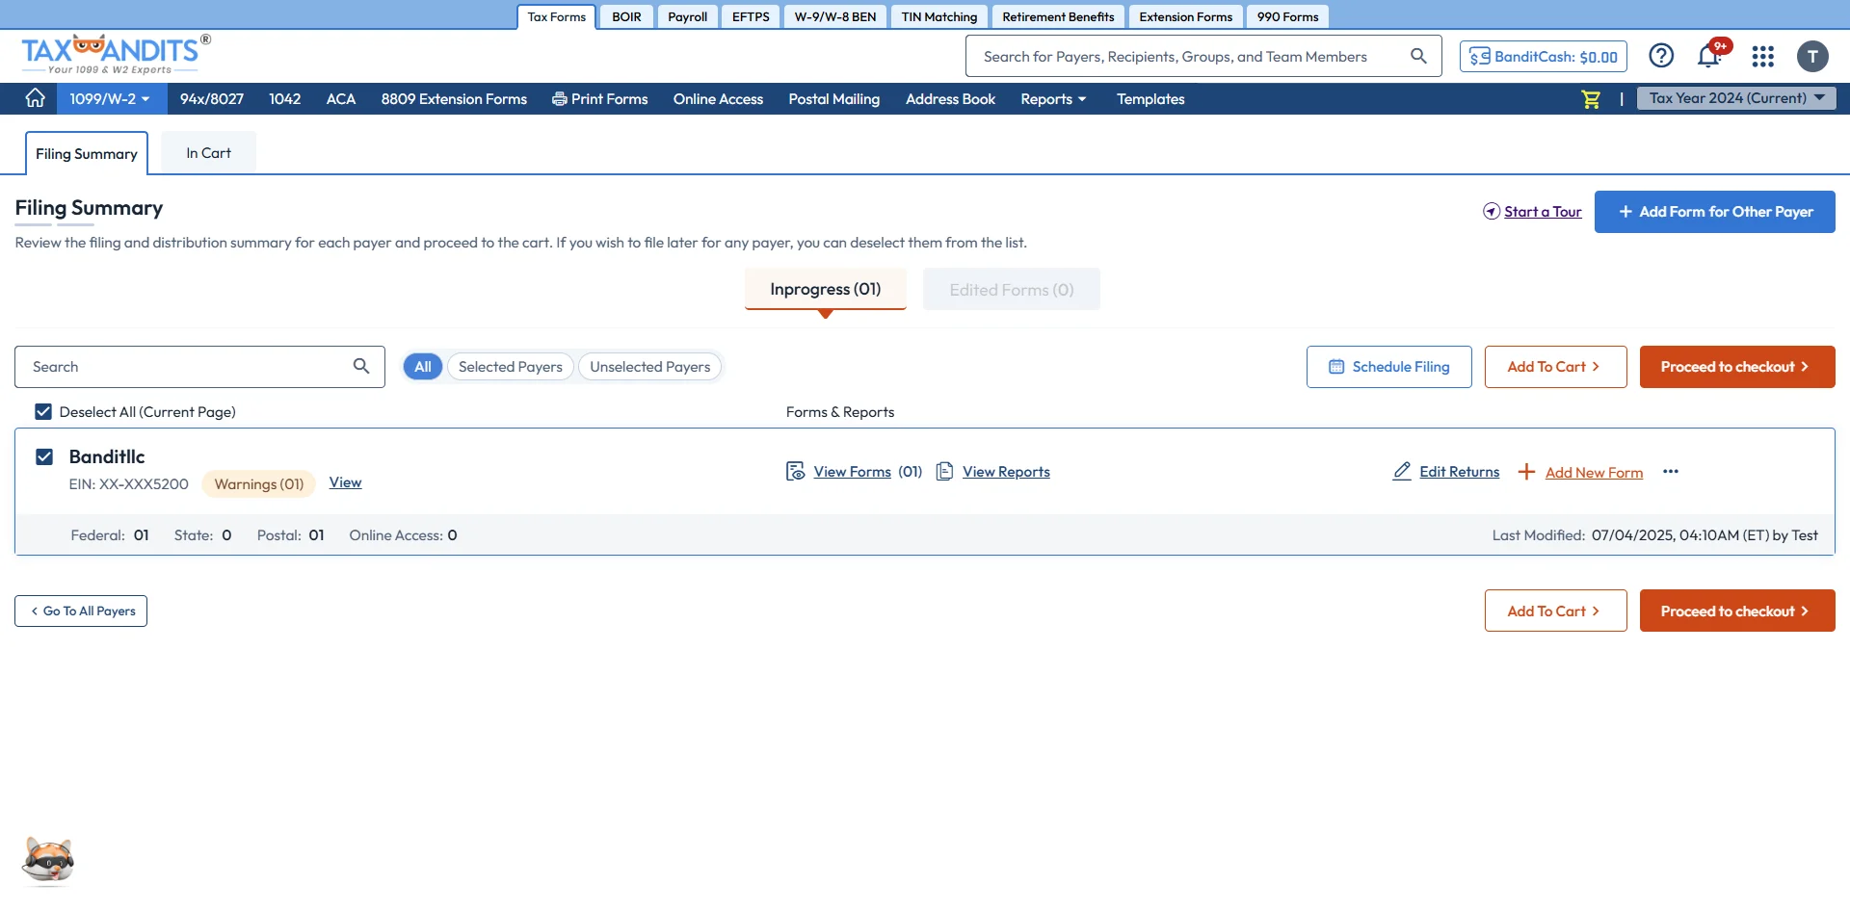
Task: Open the raccoon chat assistant icon
Action: coord(48,859)
